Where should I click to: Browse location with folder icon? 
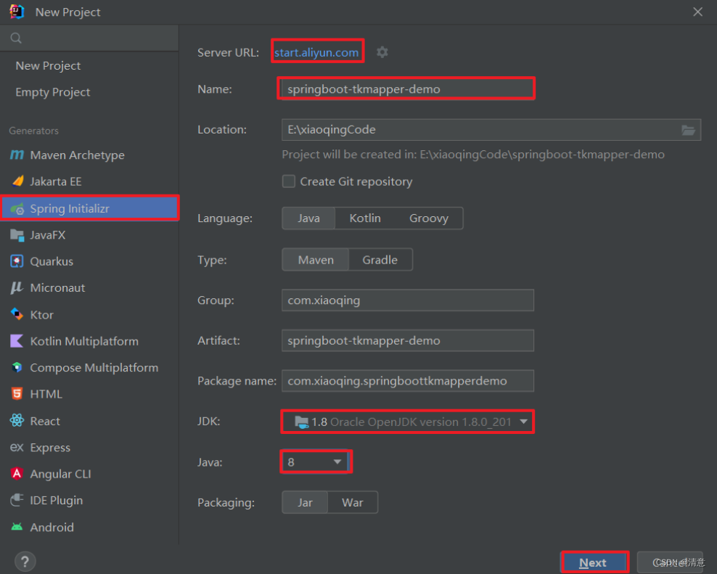click(688, 130)
